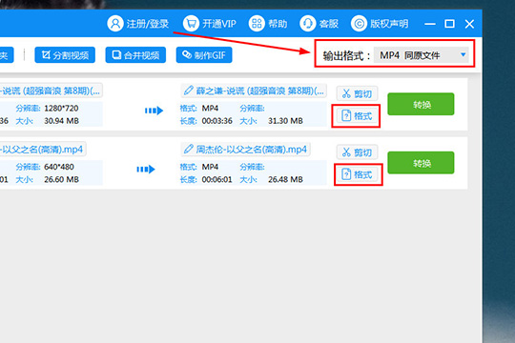Minimize the video converter window
This screenshot has width=515, height=343.
coord(429,24)
